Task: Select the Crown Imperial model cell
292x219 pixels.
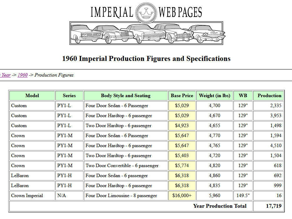Action: [27, 196]
